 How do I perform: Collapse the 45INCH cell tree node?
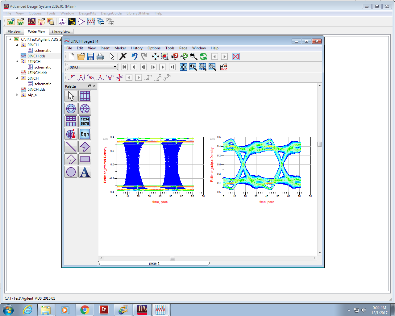17,61
